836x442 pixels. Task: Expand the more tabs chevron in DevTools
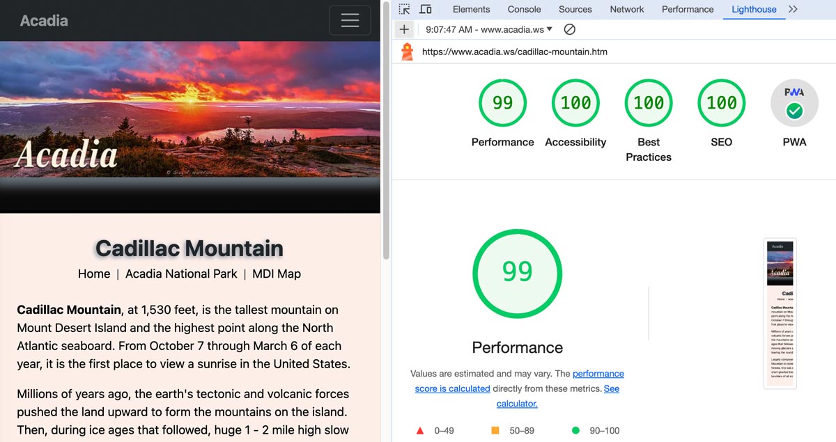point(793,9)
